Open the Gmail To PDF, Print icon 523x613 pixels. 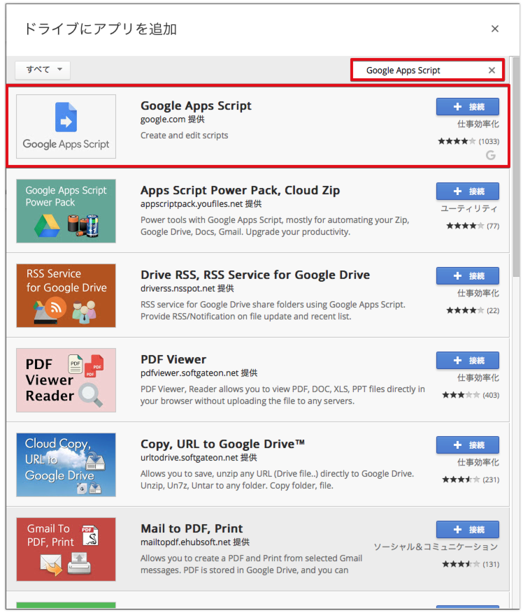coord(66,549)
